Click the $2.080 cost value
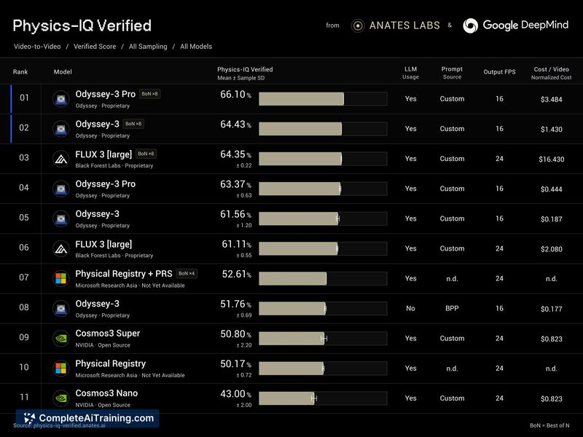This screenshot has height=437, width=583. (552, 249)
